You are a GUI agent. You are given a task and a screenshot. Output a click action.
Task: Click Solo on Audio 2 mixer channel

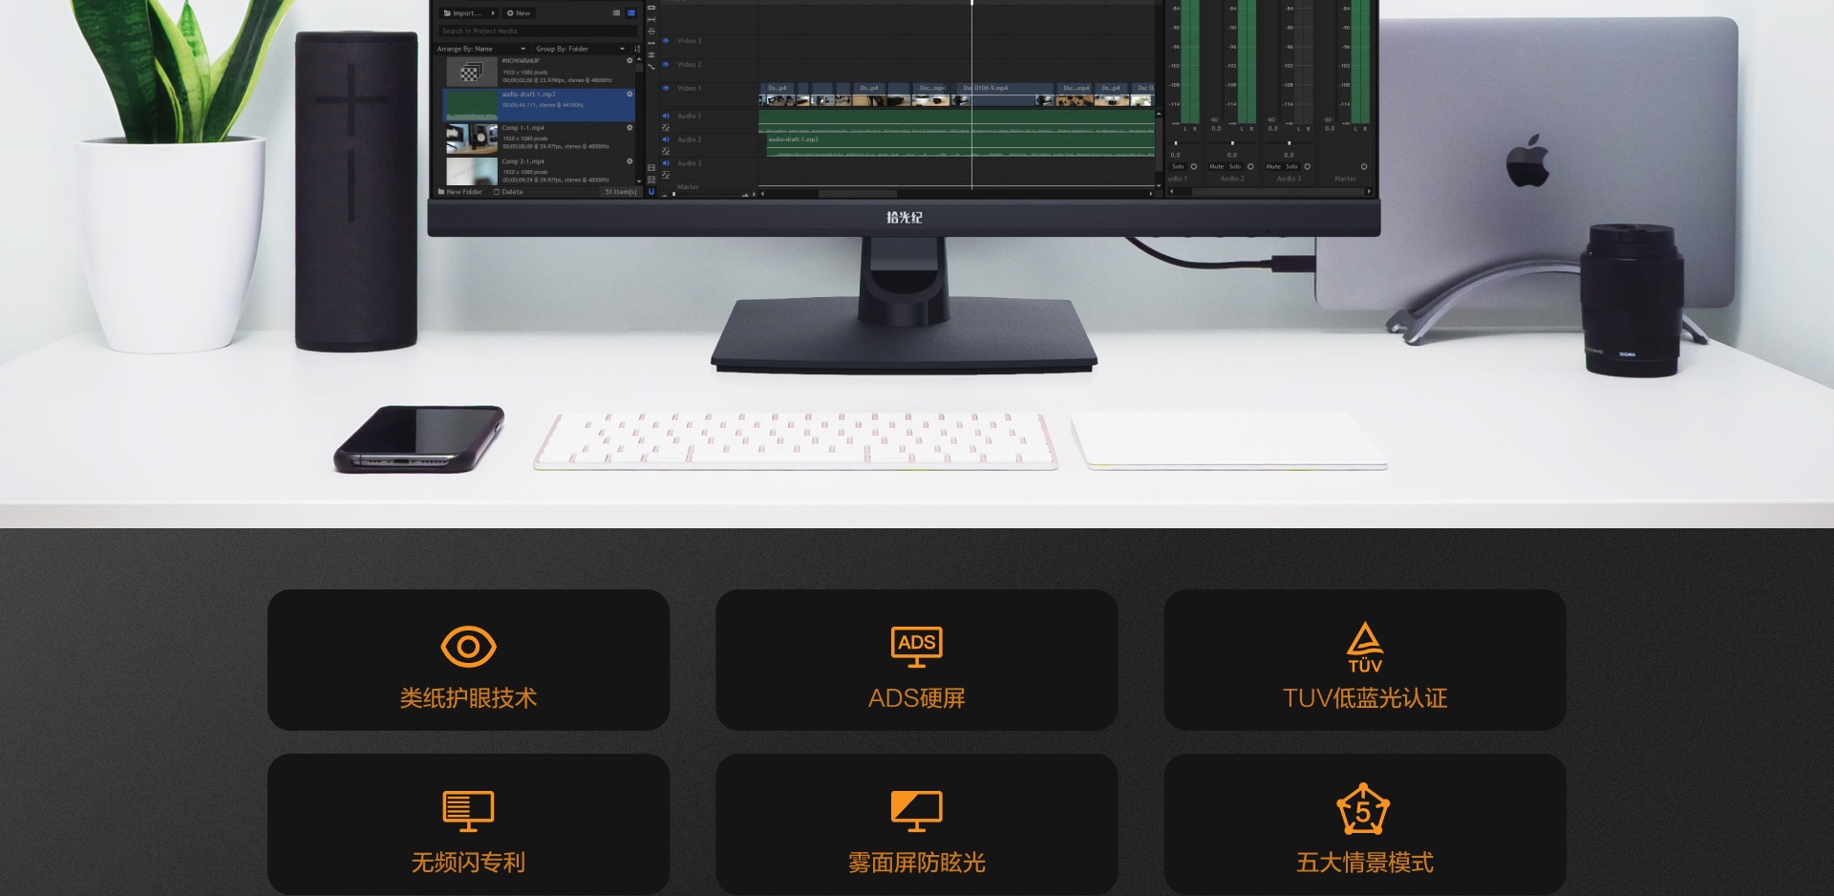coord(1234,166)
